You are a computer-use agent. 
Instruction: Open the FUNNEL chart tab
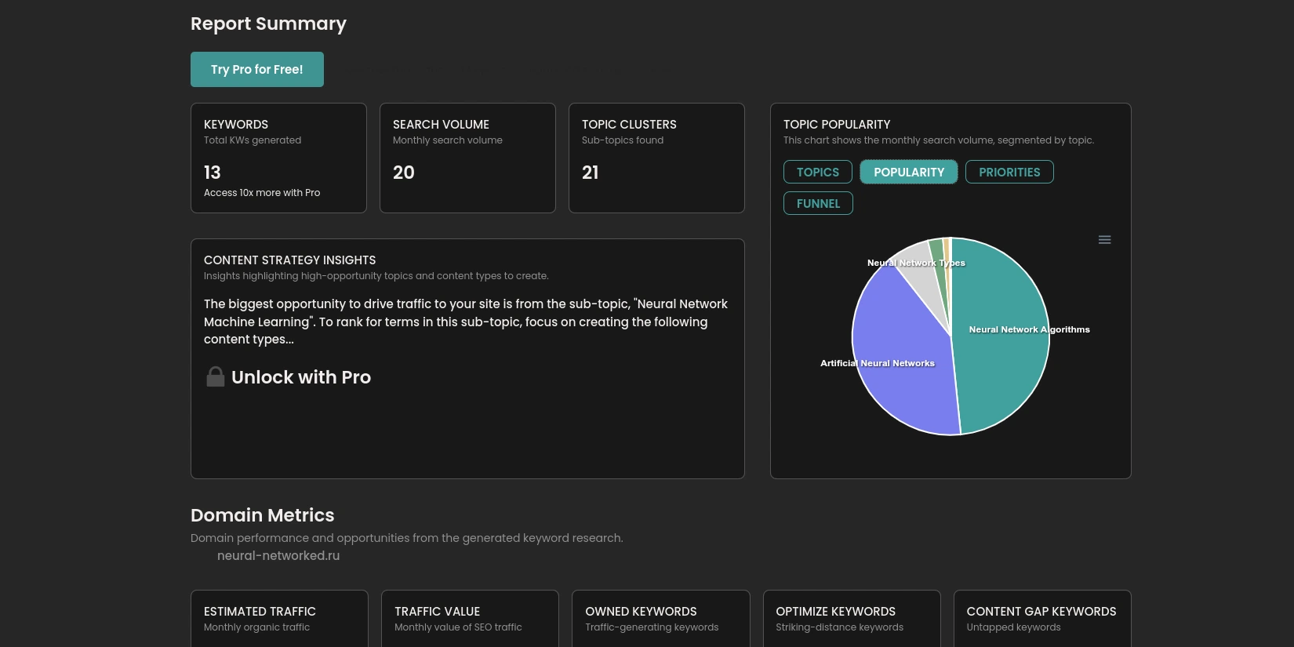click(x=817, y=203)
